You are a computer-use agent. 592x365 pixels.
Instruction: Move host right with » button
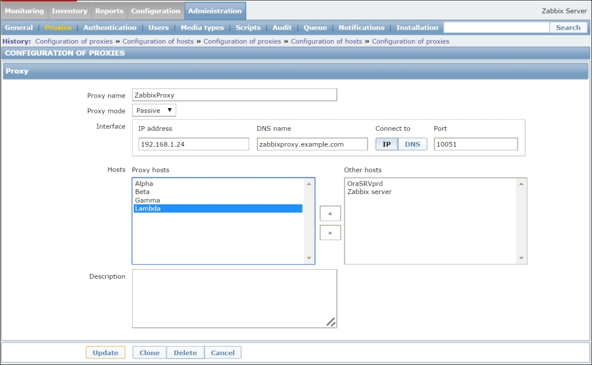point(330,232)
